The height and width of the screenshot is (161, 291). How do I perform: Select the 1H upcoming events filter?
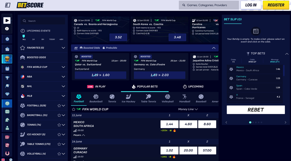33,39
